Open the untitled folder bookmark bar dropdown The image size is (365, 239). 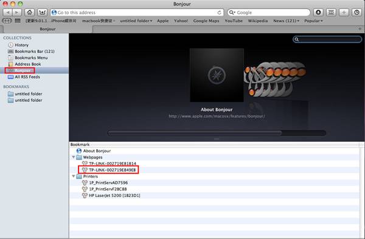[x=136, y=21]
